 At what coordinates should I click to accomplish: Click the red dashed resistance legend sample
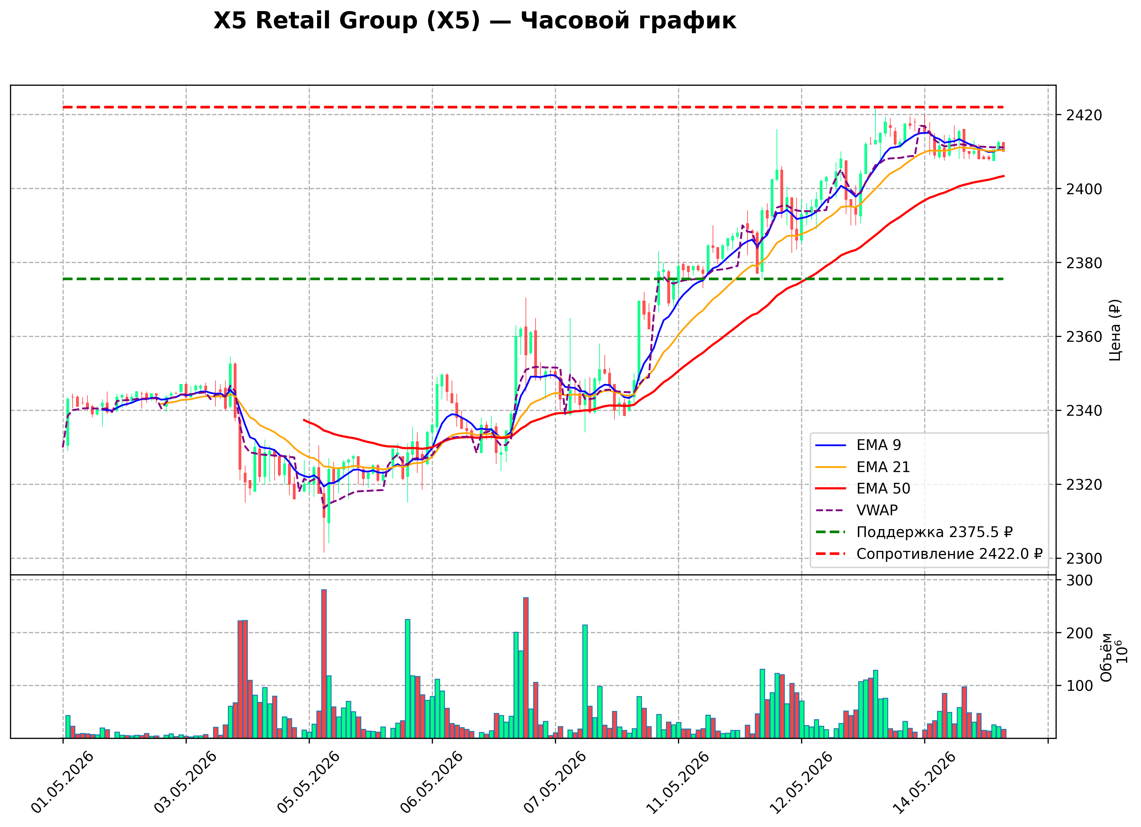[x=831, y=554]
